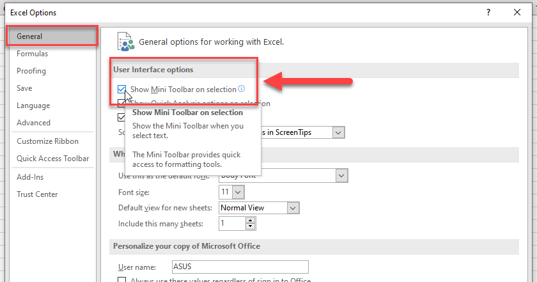Toggle Show Mini Toolbar on selection checkbox

tap(121, 89)
